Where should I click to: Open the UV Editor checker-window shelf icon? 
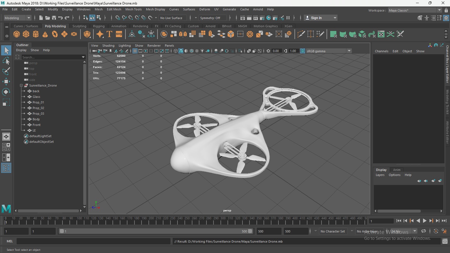point(381,34)
